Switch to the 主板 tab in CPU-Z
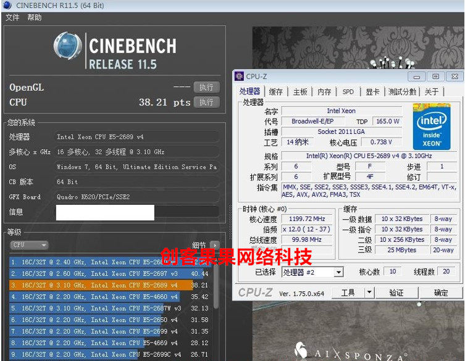 click(300, 91)
